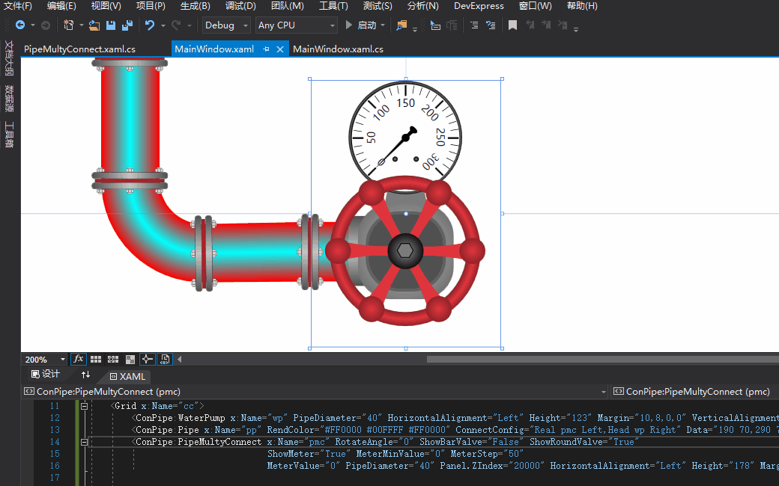Toggle the checkered artboard background button
This screenshot has height=486, width=779.
point(130,359)
